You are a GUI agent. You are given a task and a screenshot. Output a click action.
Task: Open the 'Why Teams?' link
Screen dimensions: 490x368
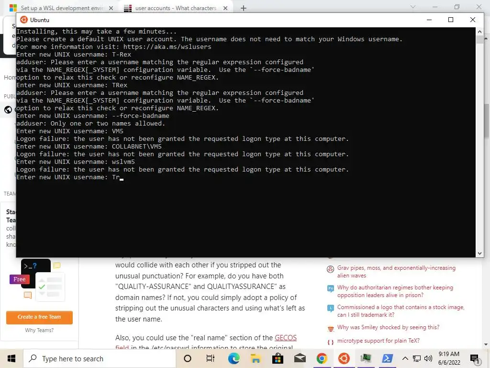39,330
